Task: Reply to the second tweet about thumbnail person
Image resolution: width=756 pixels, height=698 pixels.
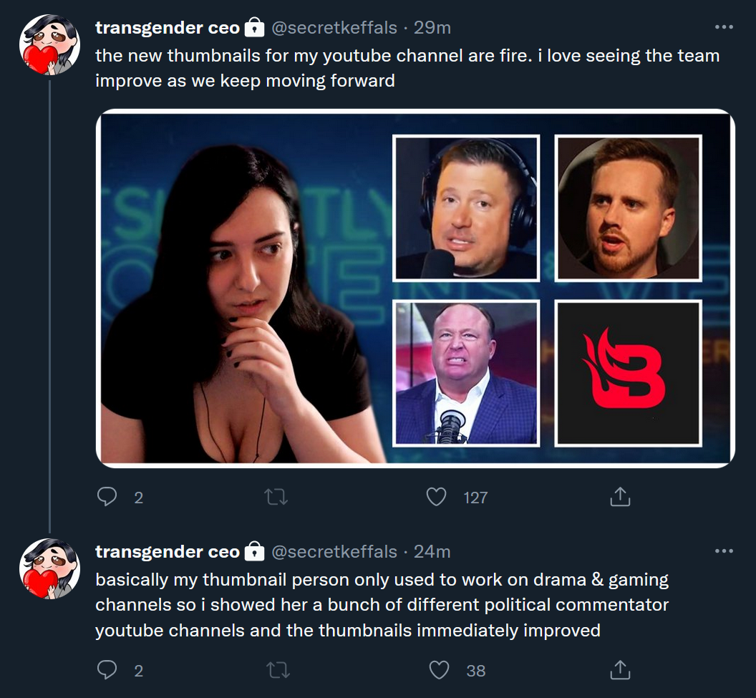Action: coord(107,670)
